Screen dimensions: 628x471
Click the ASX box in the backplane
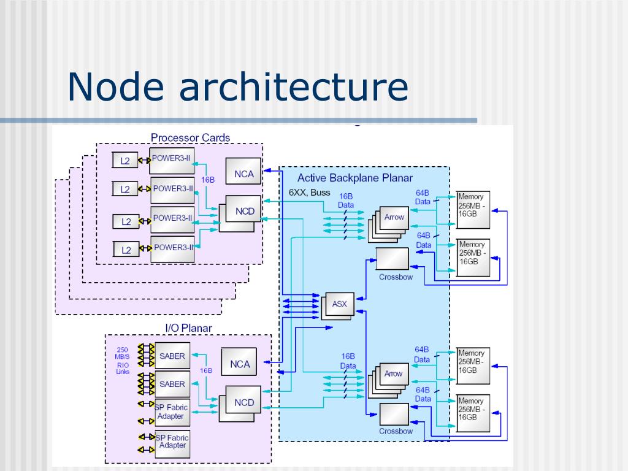tap(340, 304)
